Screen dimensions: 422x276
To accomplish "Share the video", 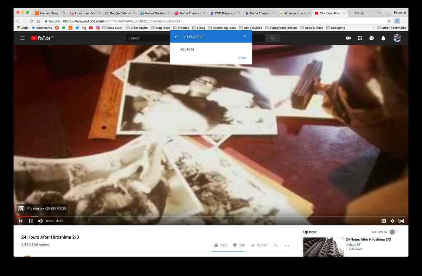I will click(x=259, y=245).
